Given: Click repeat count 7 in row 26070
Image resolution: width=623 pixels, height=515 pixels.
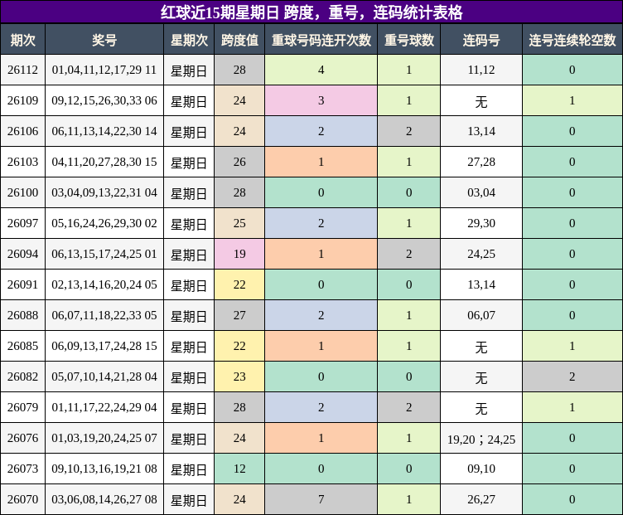Looking at the screenshot, I should tap(321, 499).
